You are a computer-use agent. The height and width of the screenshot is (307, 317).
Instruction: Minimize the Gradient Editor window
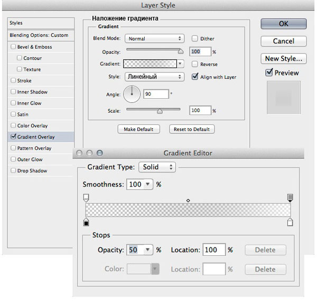89,153
